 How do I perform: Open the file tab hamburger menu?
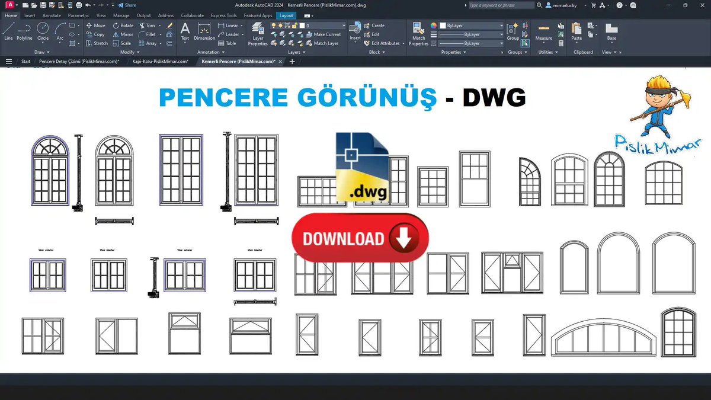[8, 61]
